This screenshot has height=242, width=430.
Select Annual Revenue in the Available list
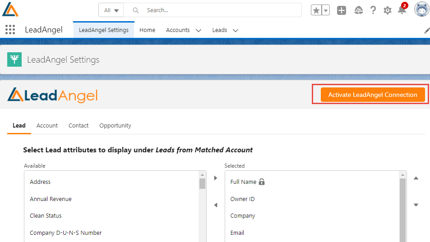pyautogui.click(x=111, y=199)
